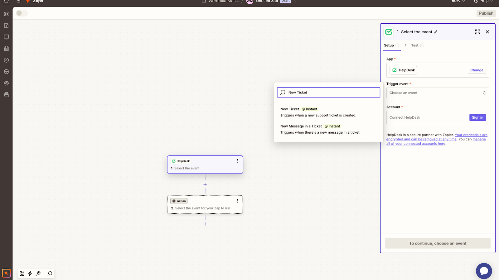Click the wrench tool icon in bottom toolbar
The width and height of the screenshot is (499, 280).
tap(38, 273)
